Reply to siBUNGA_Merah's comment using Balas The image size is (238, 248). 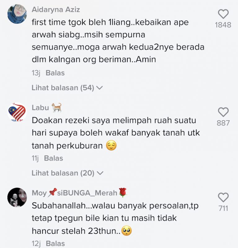(55, 244)
